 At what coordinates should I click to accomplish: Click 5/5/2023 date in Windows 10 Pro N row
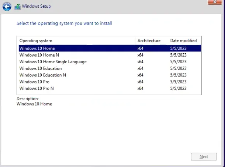point(178,88)
